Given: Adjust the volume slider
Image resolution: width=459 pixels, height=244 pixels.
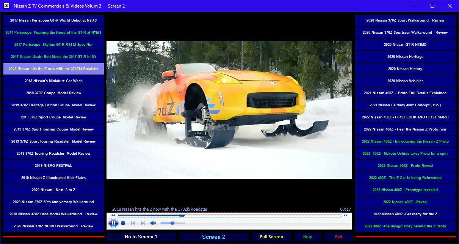Looking at the screenshot, I should click(x=172, y=223).
